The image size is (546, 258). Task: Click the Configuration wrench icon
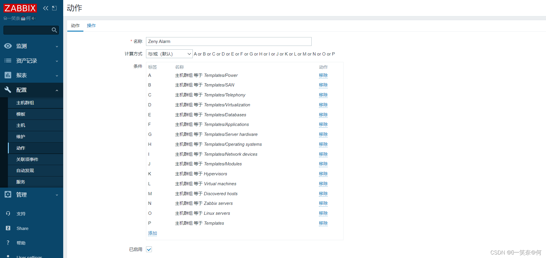pyautogui.click(x=8, y=90)
